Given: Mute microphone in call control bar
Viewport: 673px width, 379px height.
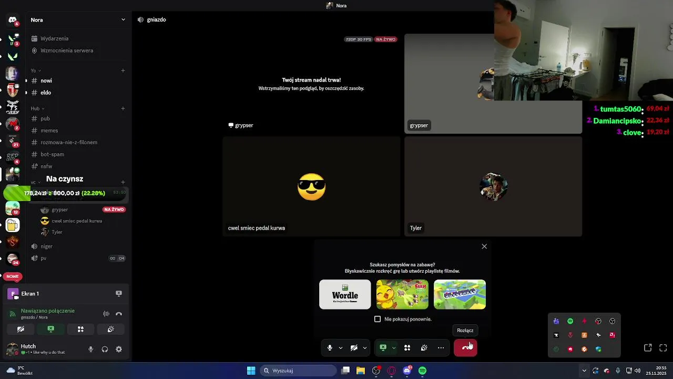Looking at the screenshot, I should [x=330, y=347].
